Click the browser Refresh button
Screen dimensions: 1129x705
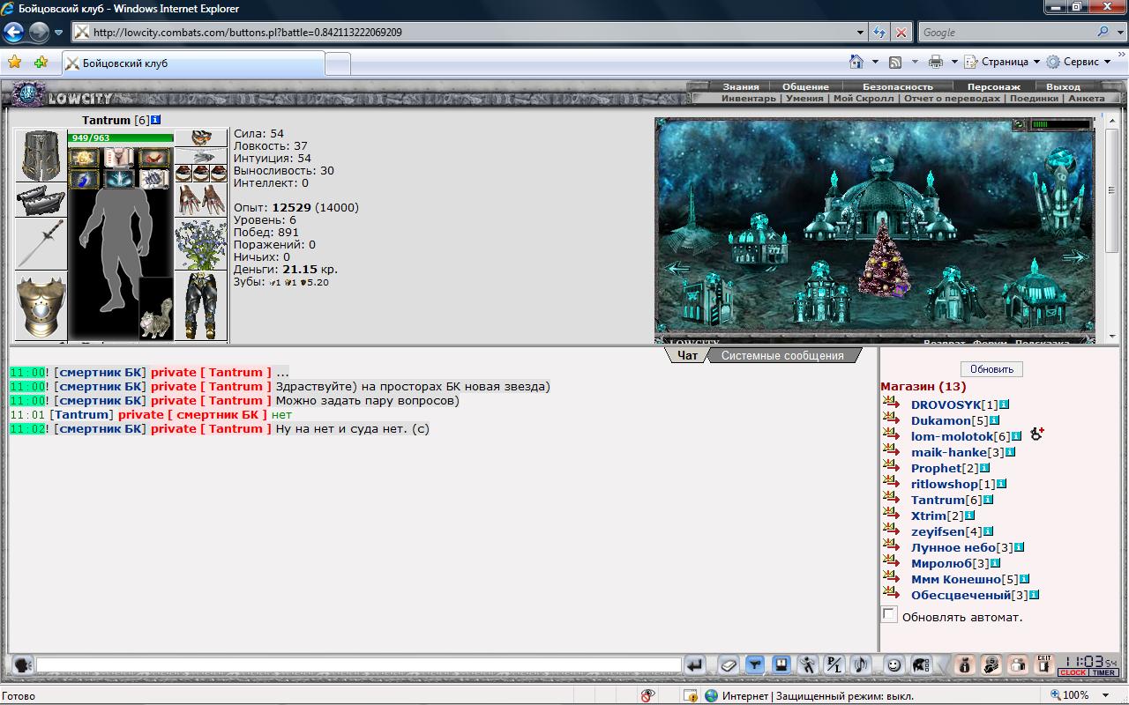coord(879,33)
